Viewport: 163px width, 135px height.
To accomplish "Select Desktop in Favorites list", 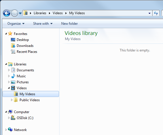I will point(23,40).
